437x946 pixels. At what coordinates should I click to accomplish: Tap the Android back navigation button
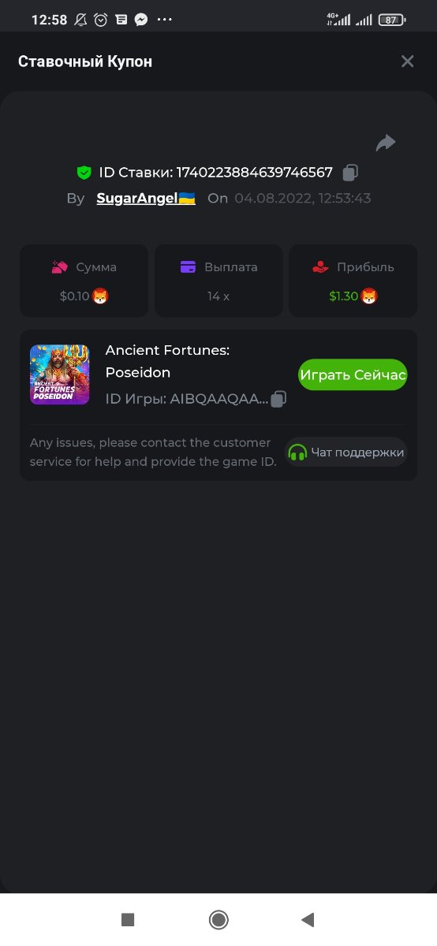point(308,919)
